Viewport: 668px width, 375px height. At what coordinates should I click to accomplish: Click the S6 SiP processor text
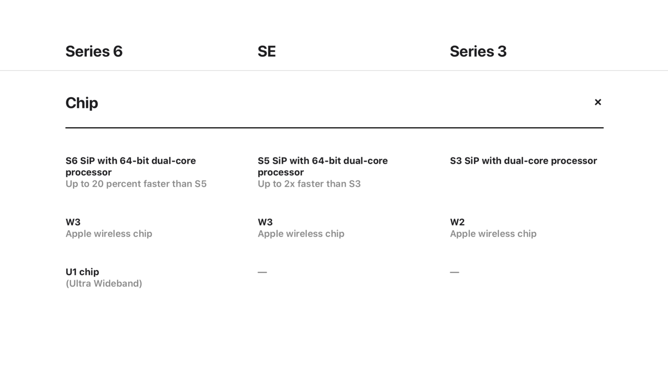tap(130, 166)
